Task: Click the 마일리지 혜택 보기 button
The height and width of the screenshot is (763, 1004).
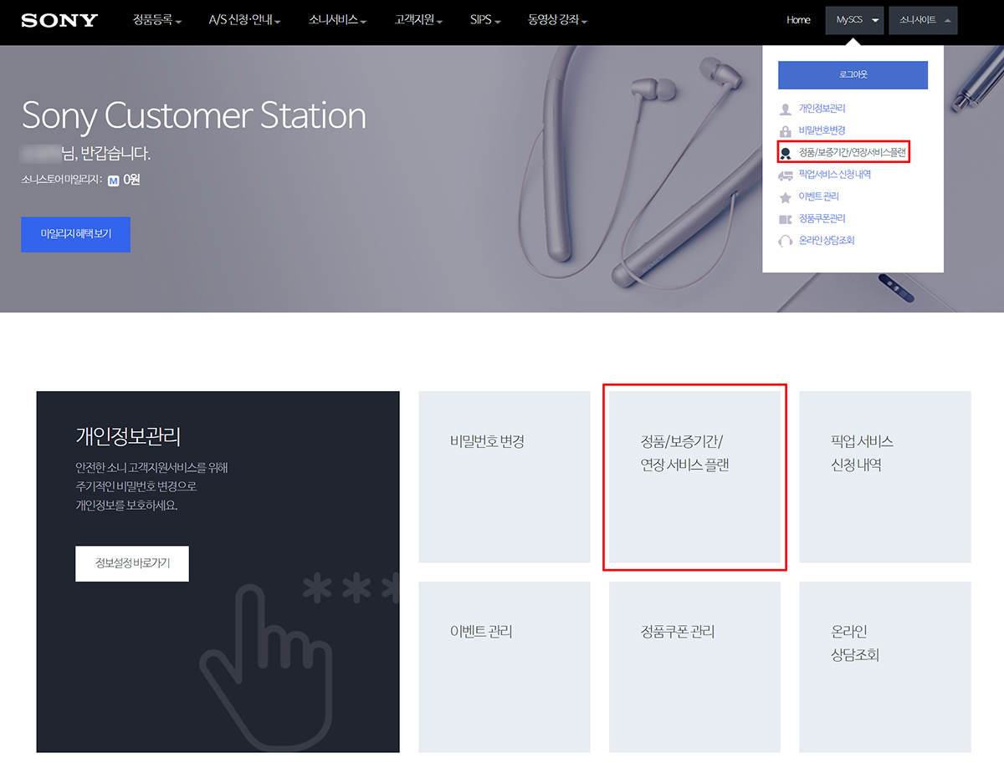Action: (x=75, y=234)
